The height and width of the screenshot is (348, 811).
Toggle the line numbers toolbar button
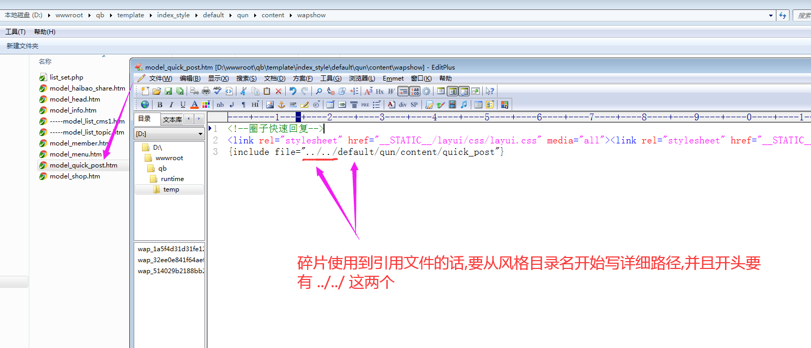click(x=415, y=91)
